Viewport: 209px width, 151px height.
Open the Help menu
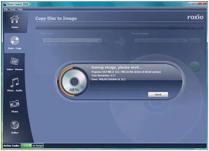click(20, 9)
